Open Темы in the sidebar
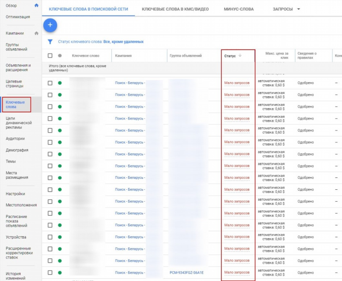 (x=10, y=161)
